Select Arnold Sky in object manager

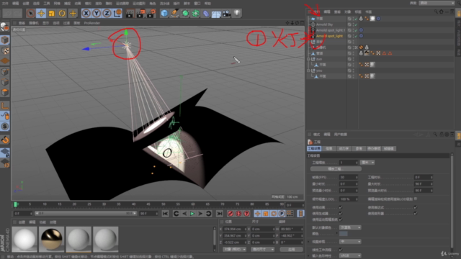pyautogui.click(x=324, y=24)
